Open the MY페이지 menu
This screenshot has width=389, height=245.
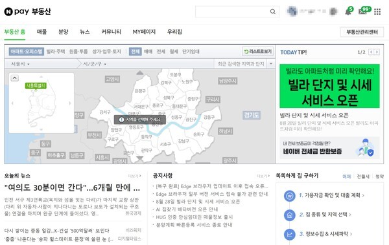pos(144,32)
